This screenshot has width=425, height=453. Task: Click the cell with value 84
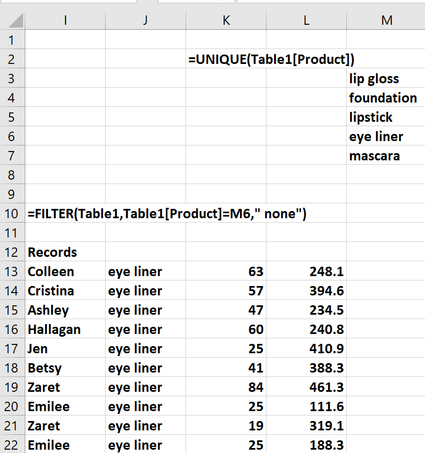226,387
